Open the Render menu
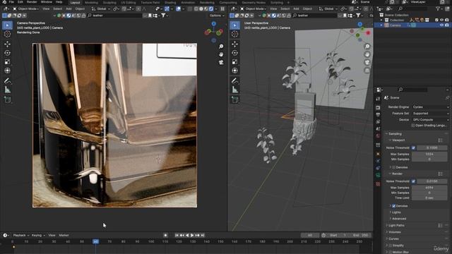This screenshot has height=254, width=452. (32, 2)
